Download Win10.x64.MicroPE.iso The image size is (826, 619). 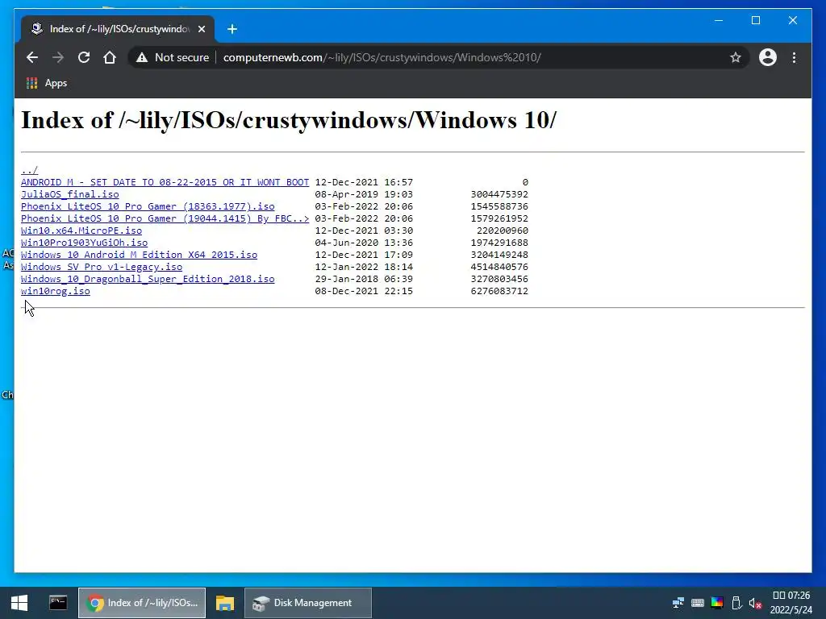click(81, 231)
